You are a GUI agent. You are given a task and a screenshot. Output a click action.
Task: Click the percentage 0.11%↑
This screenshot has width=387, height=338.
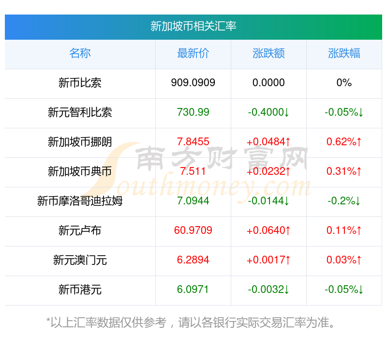pyautogui.click(x=344, y=230)
